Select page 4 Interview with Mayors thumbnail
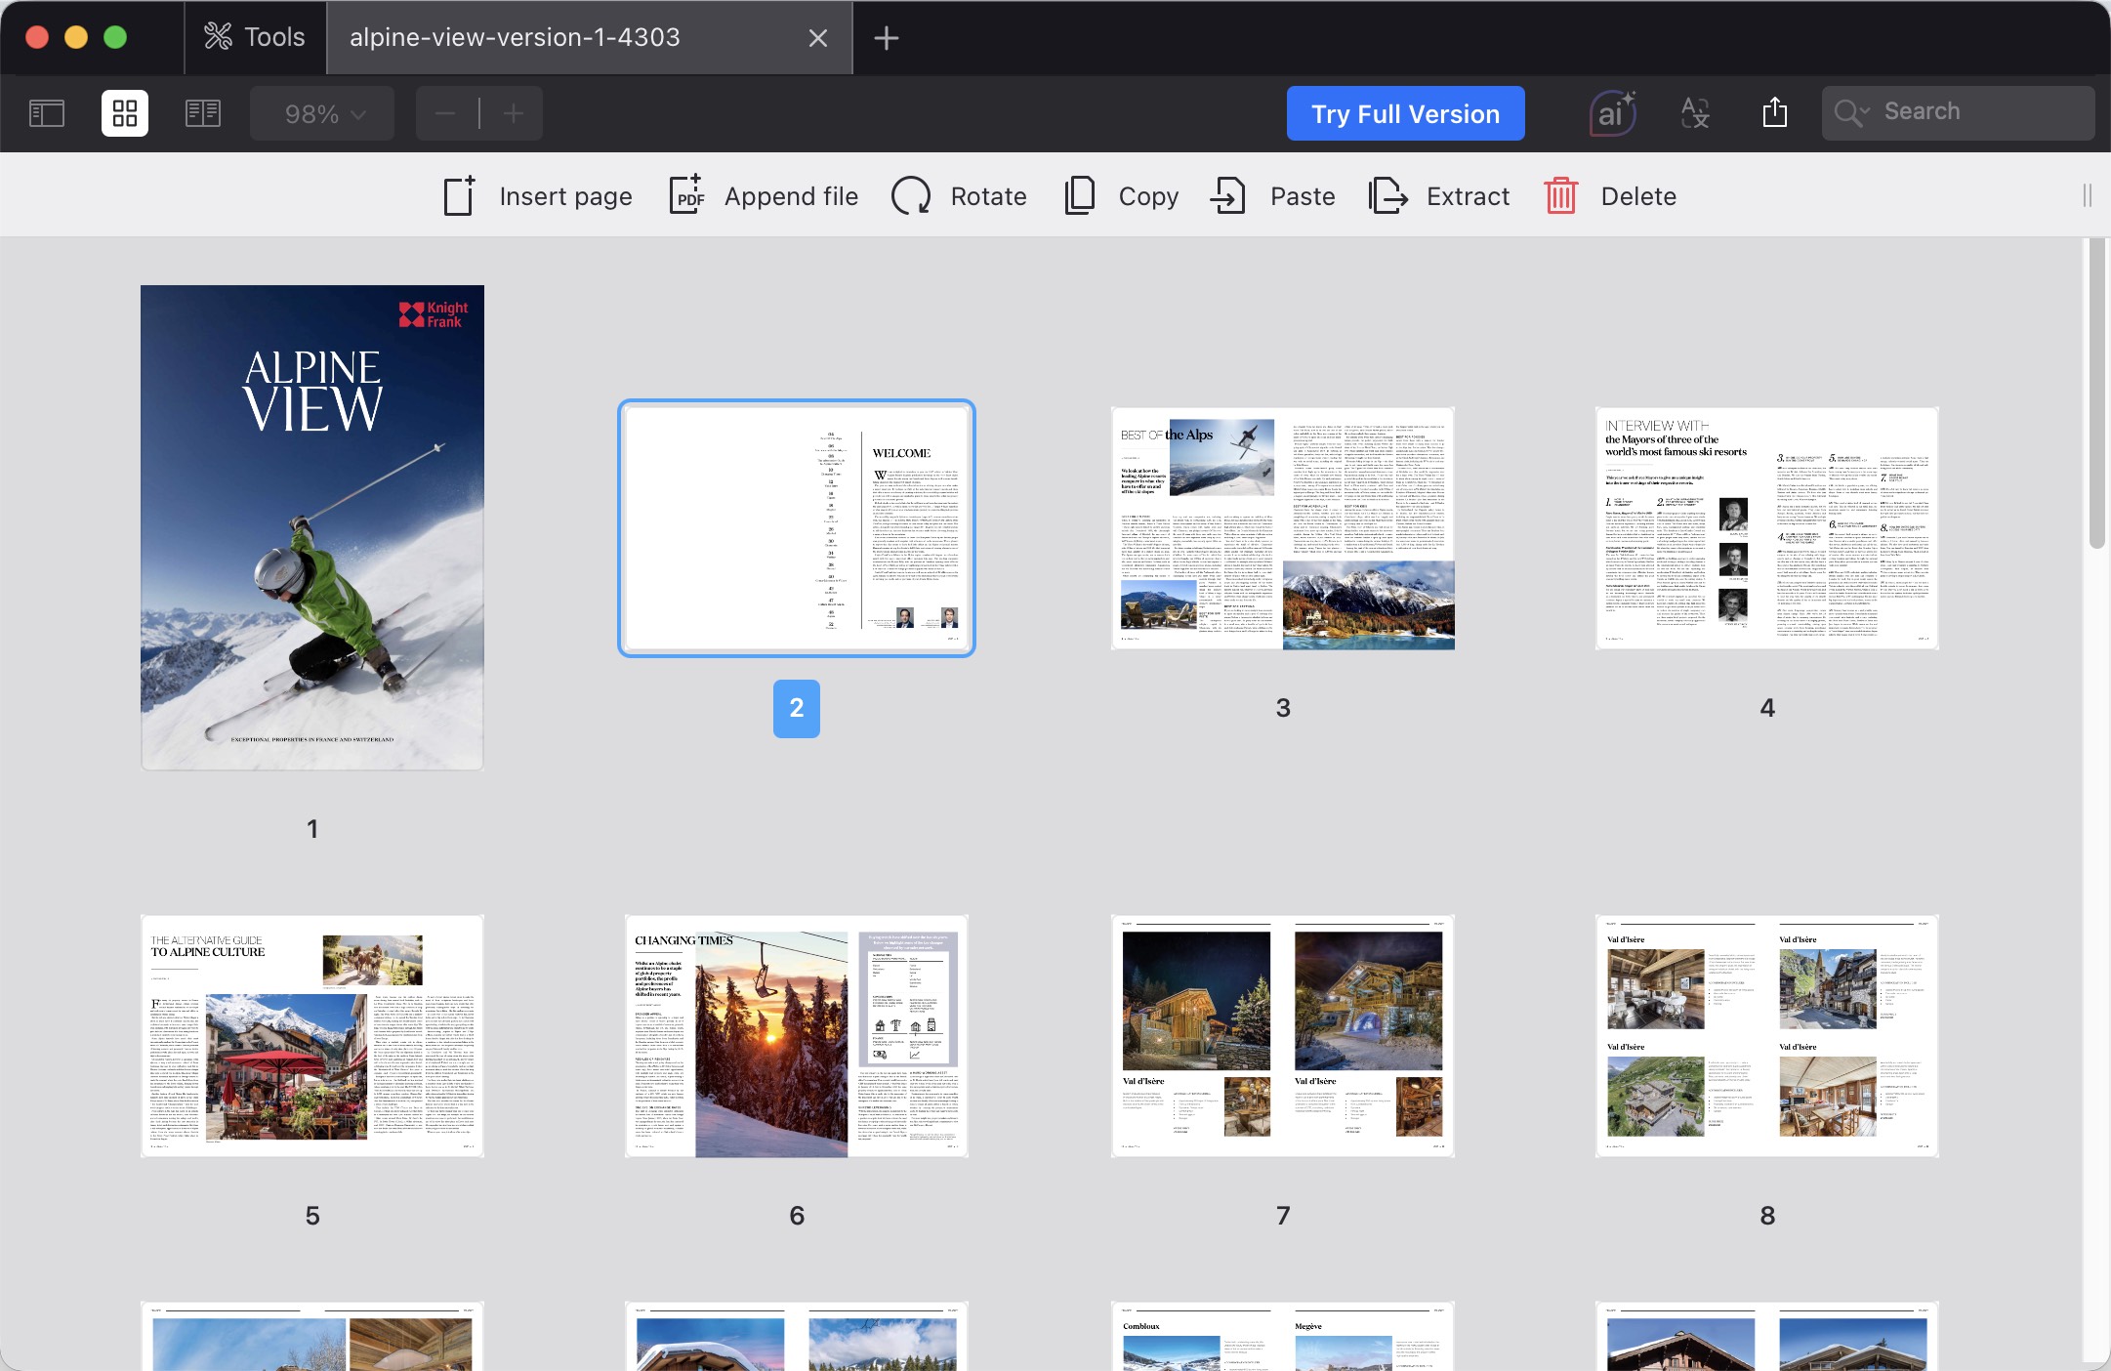2111x1371 pixels. click(x=1767, y=528)
